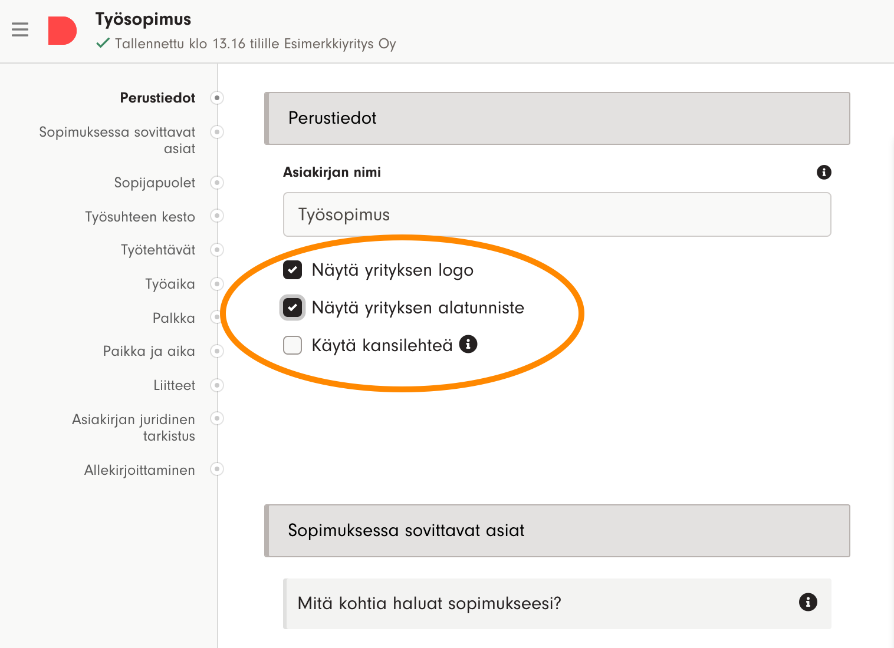
Task: Click the Liitteet step dot marker
Action: point(217,385)
